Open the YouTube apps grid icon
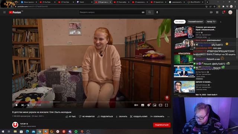 tap(217, 12)
